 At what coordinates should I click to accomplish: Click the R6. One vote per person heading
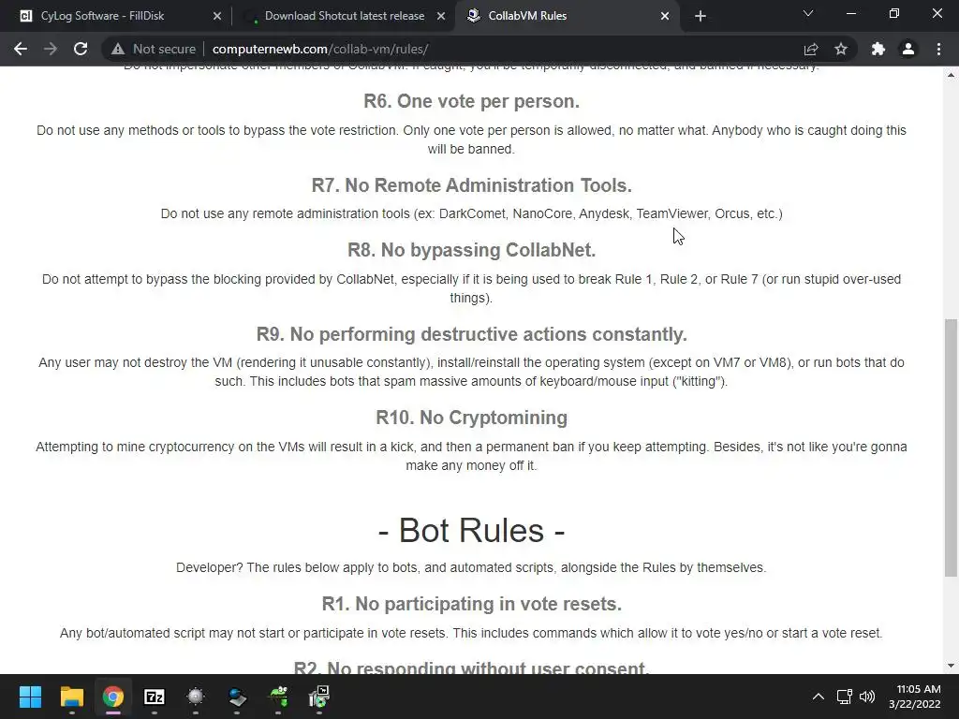[471, 101]
